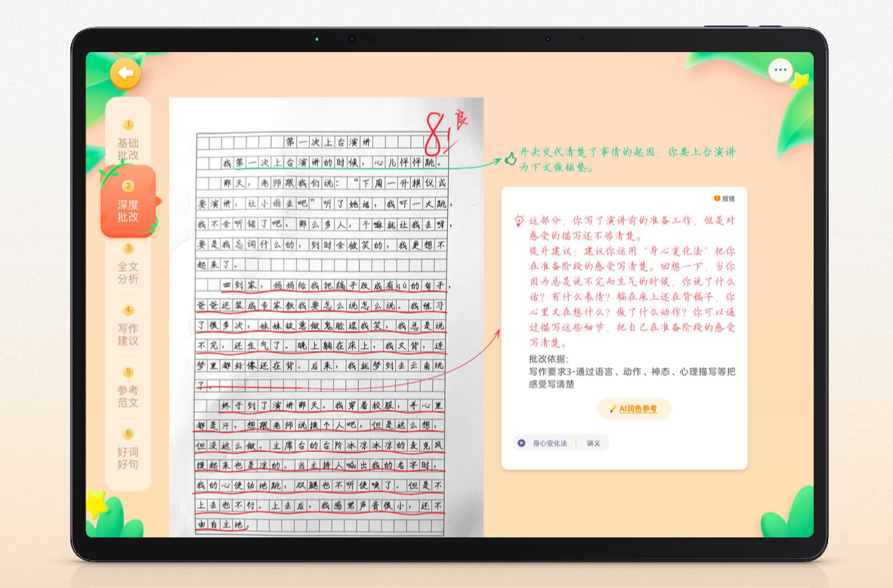Click the lightbulb suggestion icon
The height and width of the screenshot is (588, 893).
(518, 221)
